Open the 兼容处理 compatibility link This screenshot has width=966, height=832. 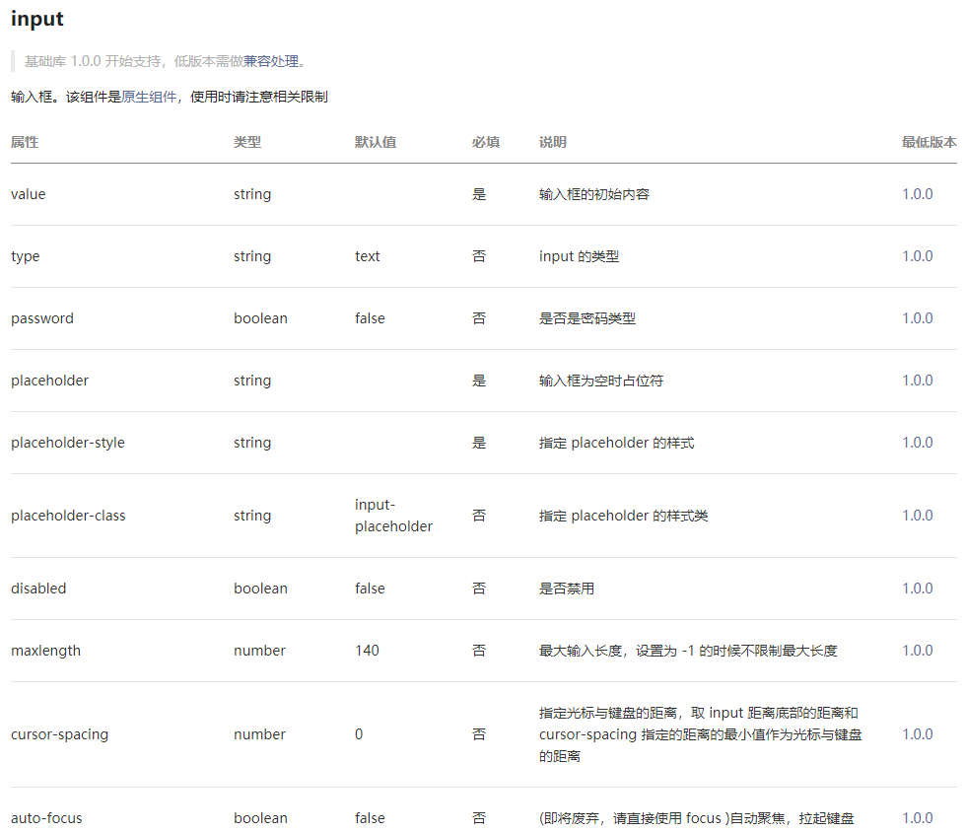pyautogui.click(x=271, y=60)
